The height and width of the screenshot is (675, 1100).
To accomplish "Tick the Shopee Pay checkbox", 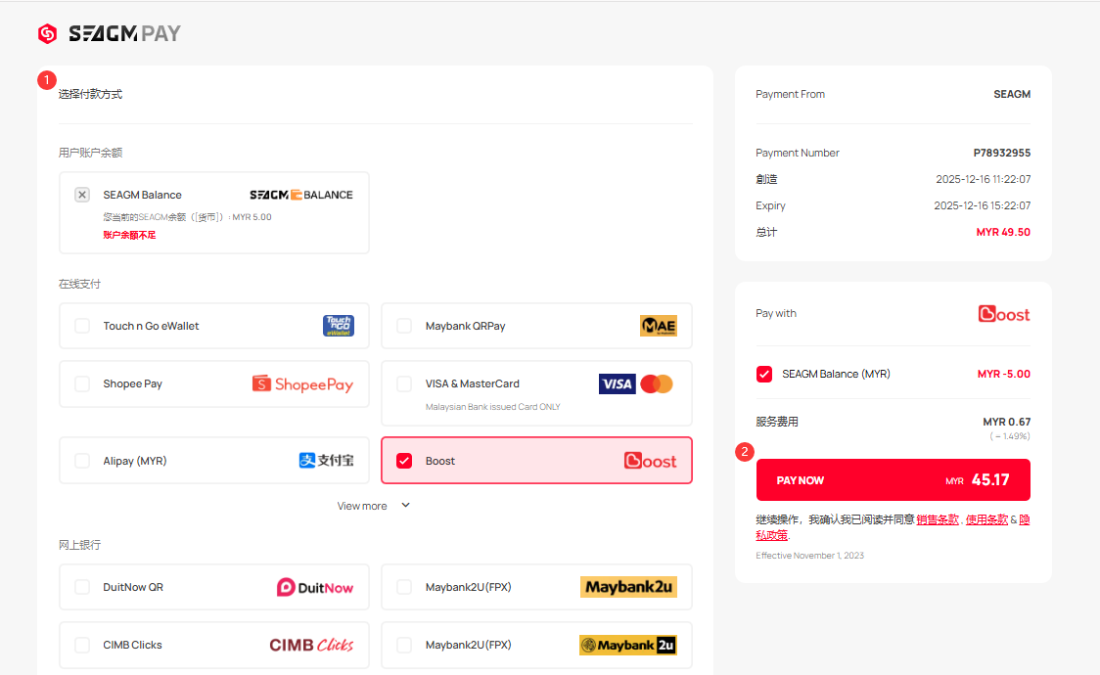I will pos(82,383).
